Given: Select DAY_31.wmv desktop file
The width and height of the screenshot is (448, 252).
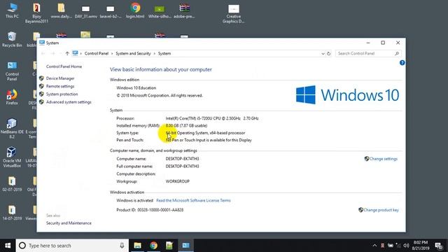Looking at the screenshot, I should (85, 11).
